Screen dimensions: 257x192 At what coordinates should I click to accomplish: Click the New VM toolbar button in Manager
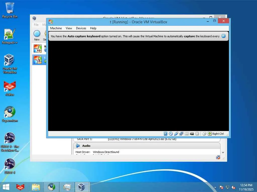pyautogui.click(x=37, y=35)
